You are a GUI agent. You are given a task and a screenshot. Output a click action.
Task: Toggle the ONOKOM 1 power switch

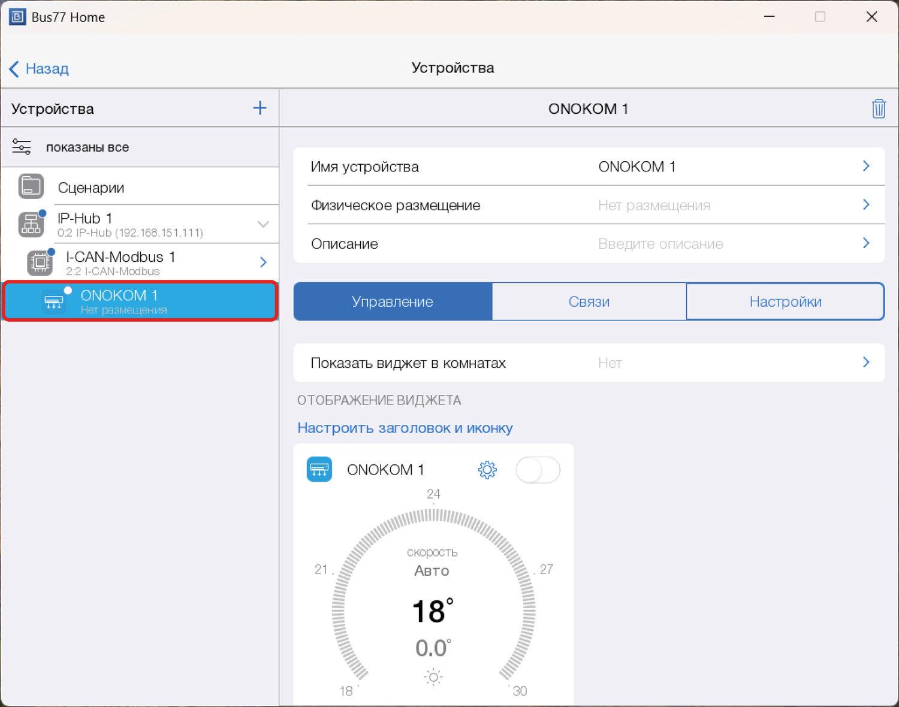(538, 470)
